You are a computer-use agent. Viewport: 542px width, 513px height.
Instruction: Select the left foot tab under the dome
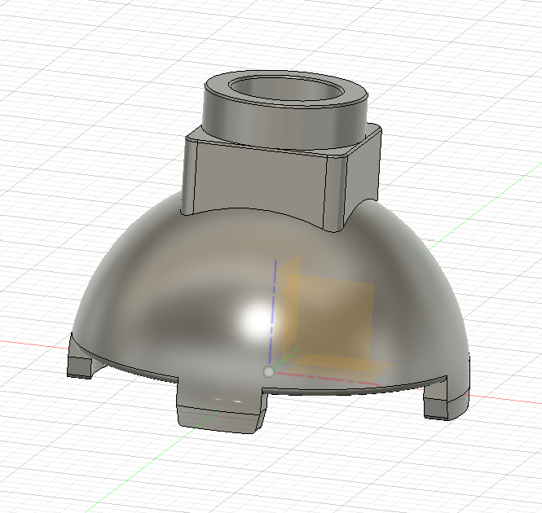click(x=80, y=362)
